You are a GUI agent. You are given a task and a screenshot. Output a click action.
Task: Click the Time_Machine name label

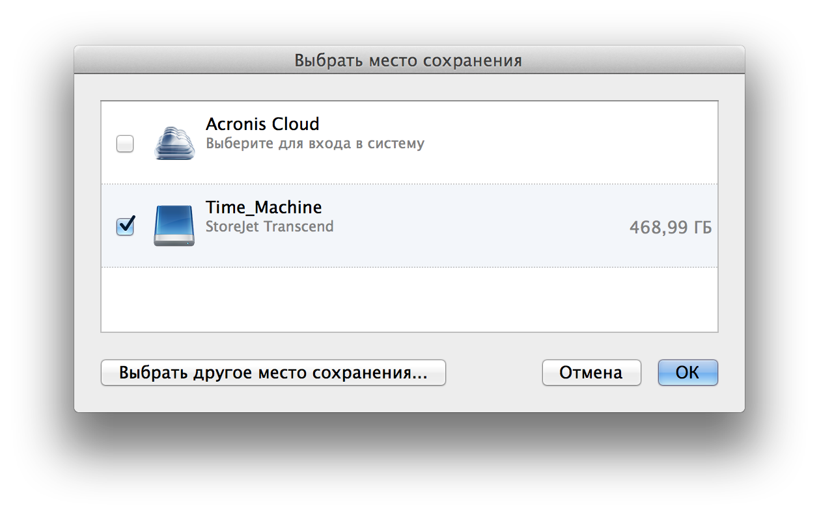click(x=264, y=207)
